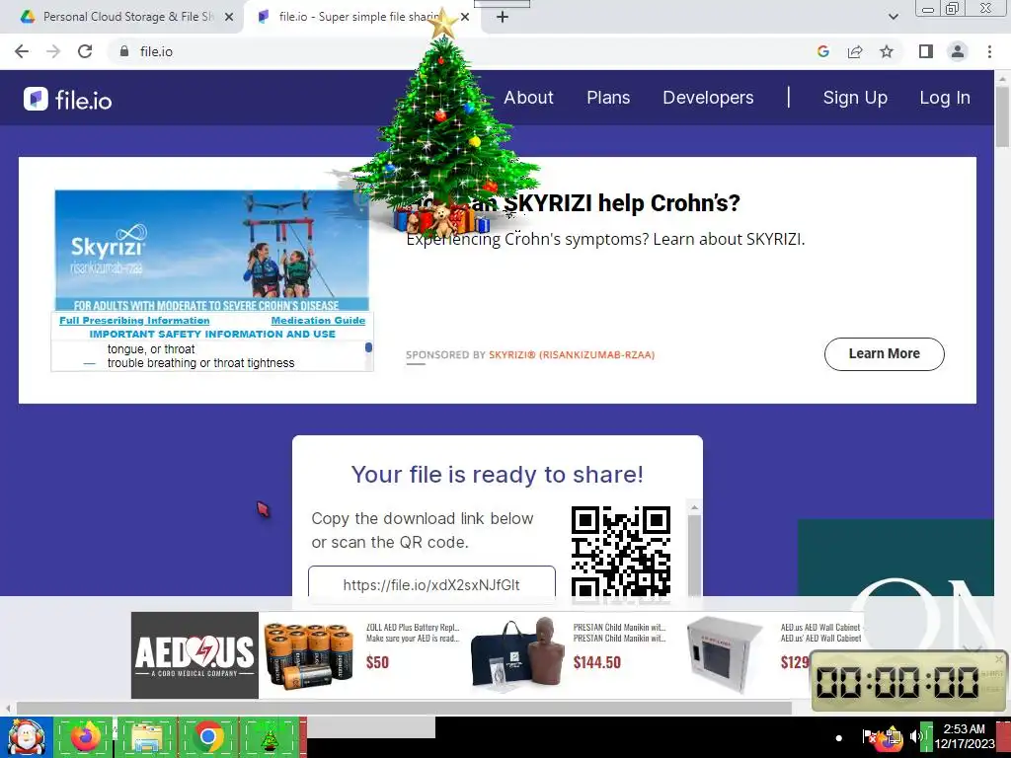Close the Personal Cloud Storage tab
1011x758 pixels.
(x=229, y=17)
